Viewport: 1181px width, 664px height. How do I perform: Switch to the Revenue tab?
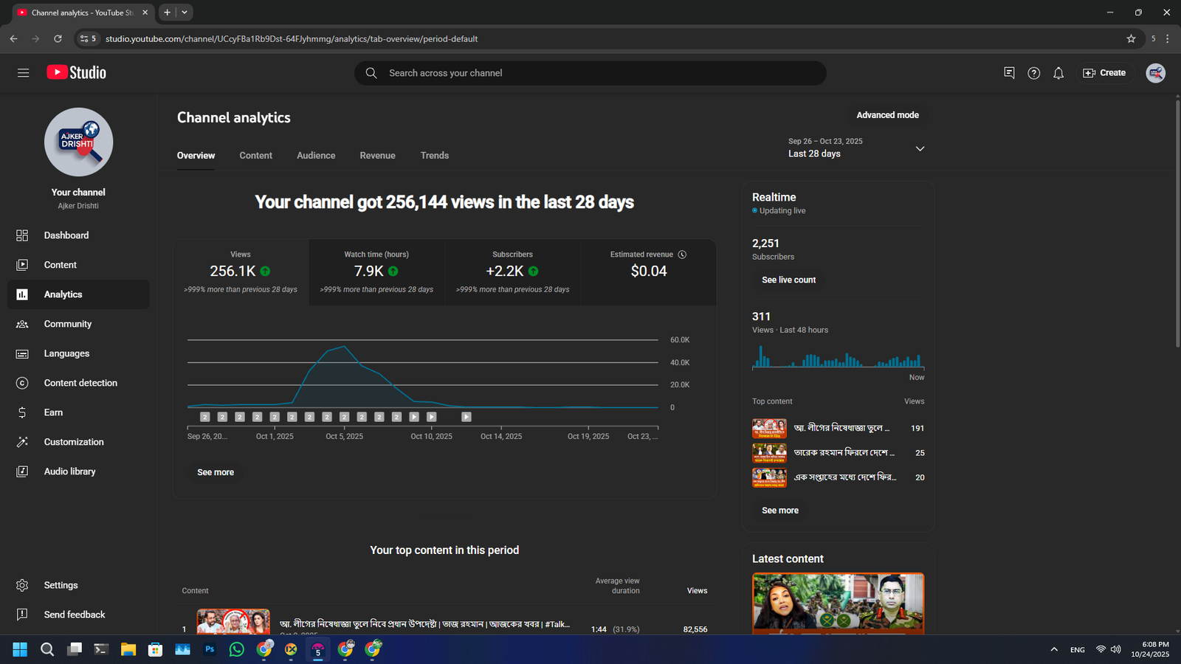click(x=377, y=156)
